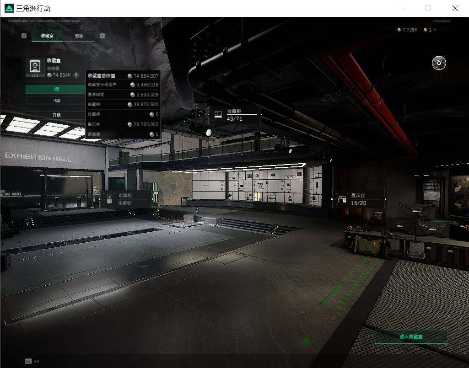Click the 展示台 15/20 display stand icon
469x368 pixels.
342,199
